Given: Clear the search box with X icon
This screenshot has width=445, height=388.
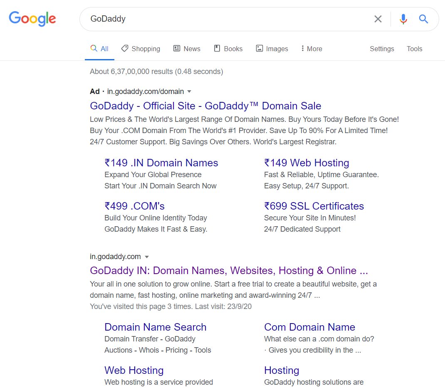Looking at the screenshot, I should click(378, 19).
